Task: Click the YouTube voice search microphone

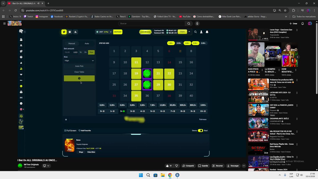Action: pos(197,24)
